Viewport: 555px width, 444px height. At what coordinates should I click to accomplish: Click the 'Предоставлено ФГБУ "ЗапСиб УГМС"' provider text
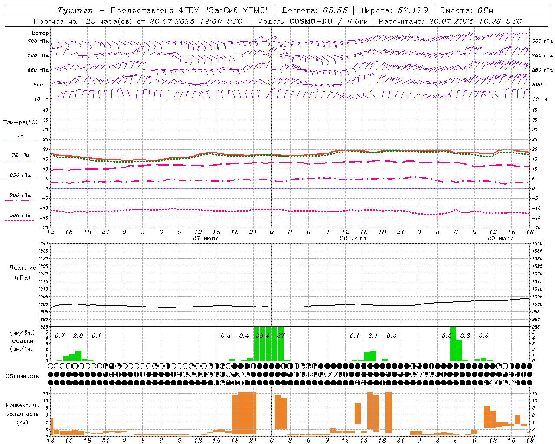pyautogui.click(x=190, y=10)
